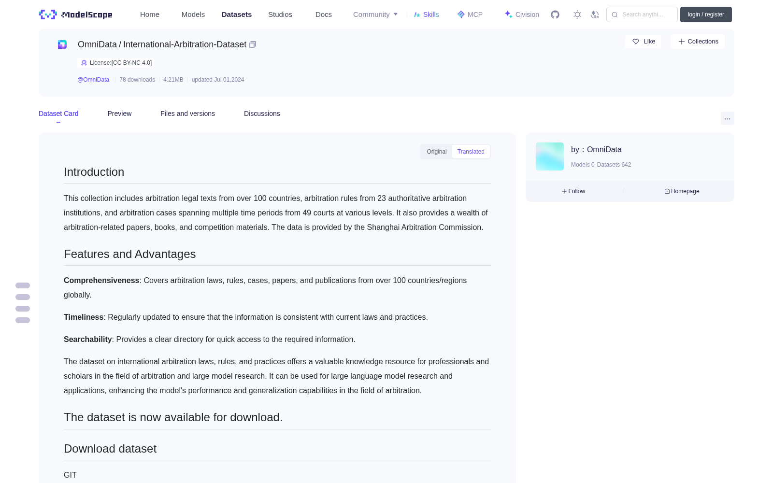Jump using the last outline marker on left
The image size is (773, 483).
click(23, 320)
